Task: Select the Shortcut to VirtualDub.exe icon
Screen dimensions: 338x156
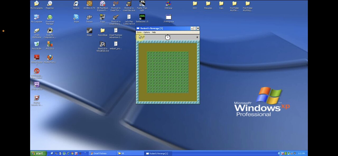Action: coord(102,46)
